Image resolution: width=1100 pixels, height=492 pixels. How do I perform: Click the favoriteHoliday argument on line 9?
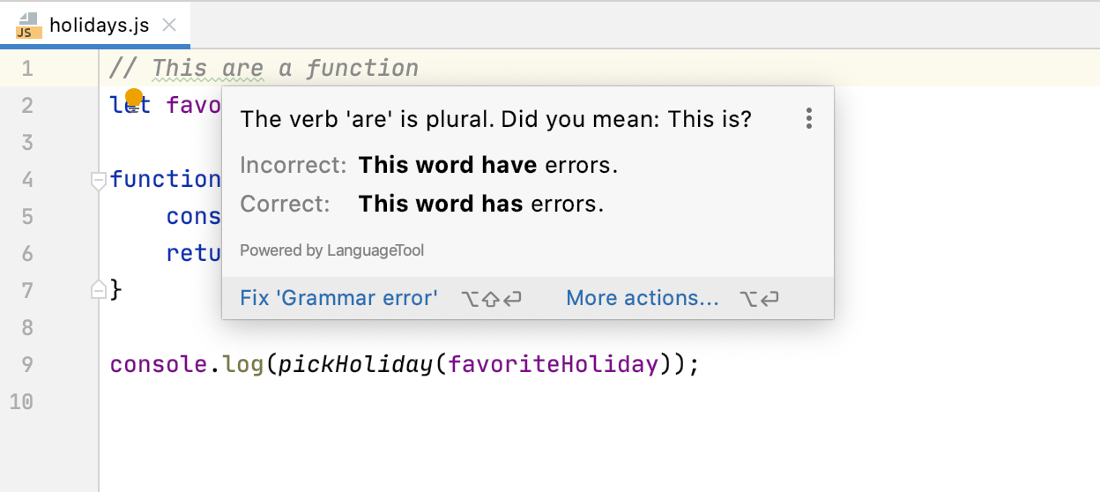point(554,364)
